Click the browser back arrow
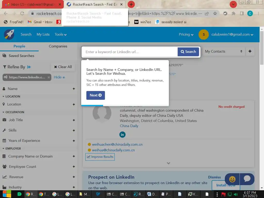Screen dimensions: 264x198 [6, 13]
